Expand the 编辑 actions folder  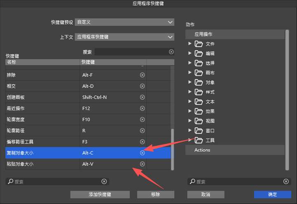pyautogui.click(x=190, y=53)
